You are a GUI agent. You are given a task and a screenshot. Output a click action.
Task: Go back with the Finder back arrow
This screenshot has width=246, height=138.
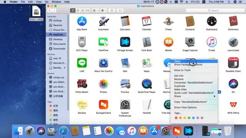click(50, 10)
